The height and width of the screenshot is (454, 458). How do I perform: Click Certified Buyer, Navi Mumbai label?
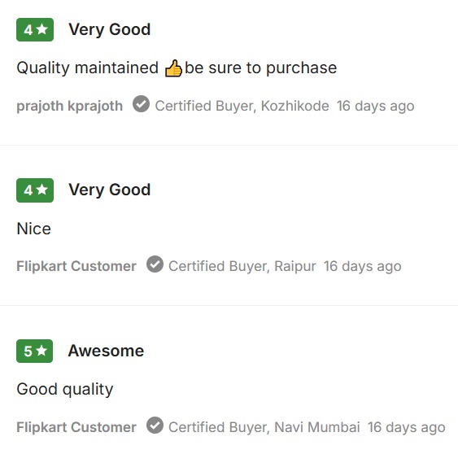pyautogui.click(x=264, y=427)
